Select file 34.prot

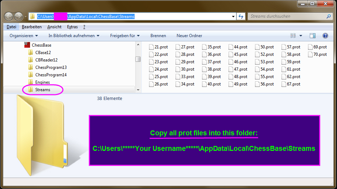click(x=185, y=84)
